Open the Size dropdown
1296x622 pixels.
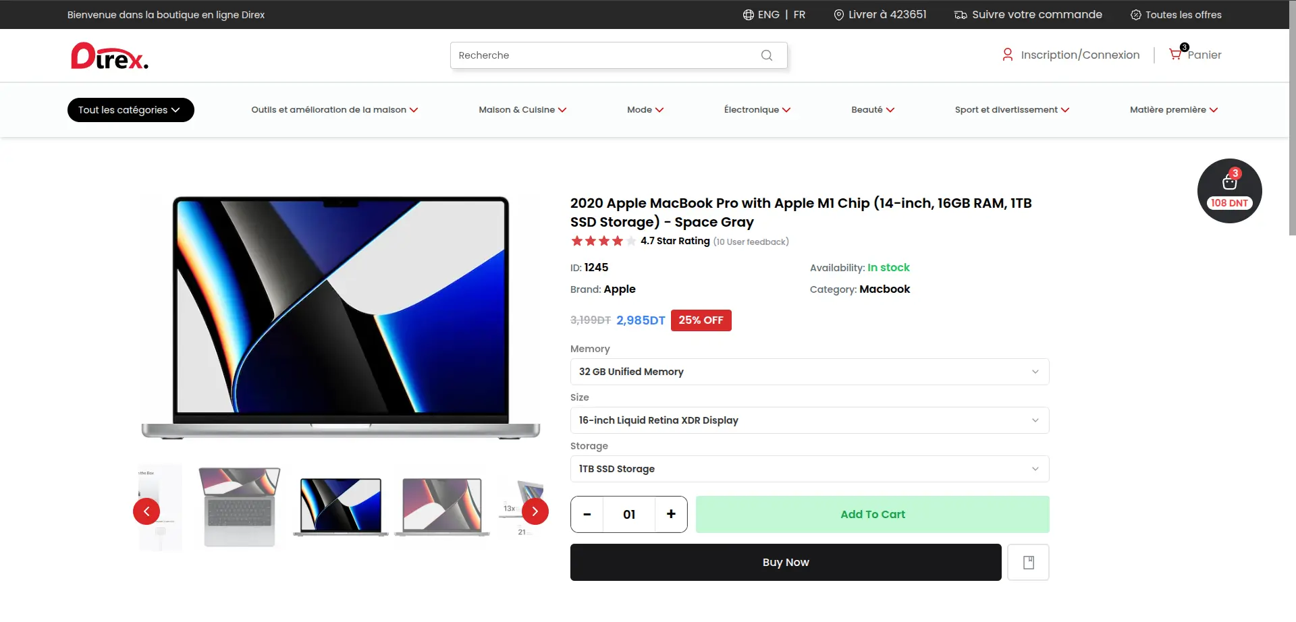click(809, 420)
